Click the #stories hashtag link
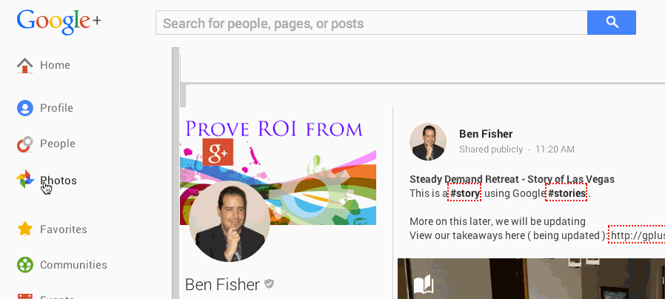 coord(567,194)
